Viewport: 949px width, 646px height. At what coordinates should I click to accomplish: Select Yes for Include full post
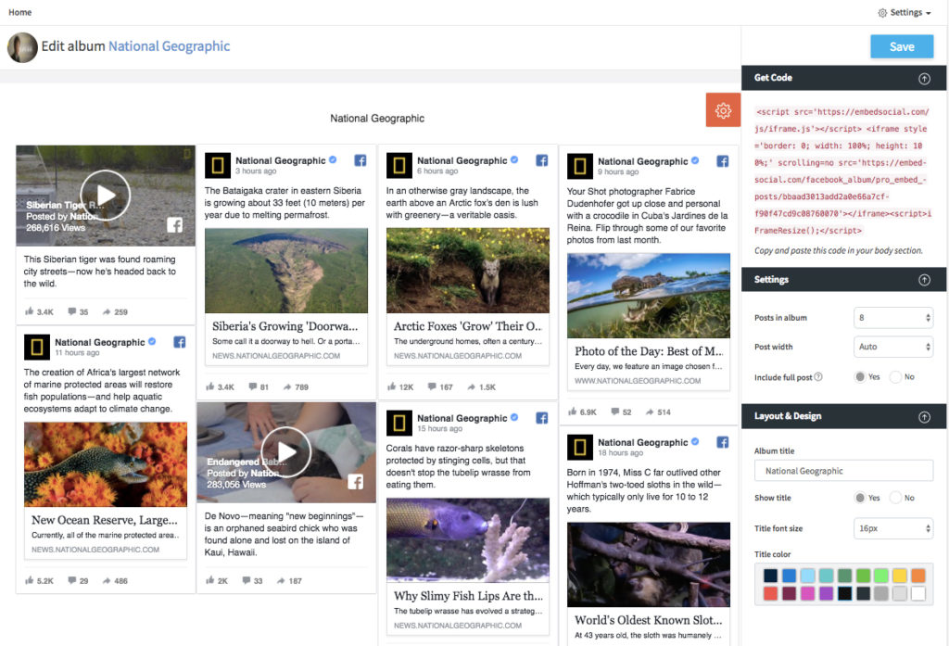[x=861, y=376]
